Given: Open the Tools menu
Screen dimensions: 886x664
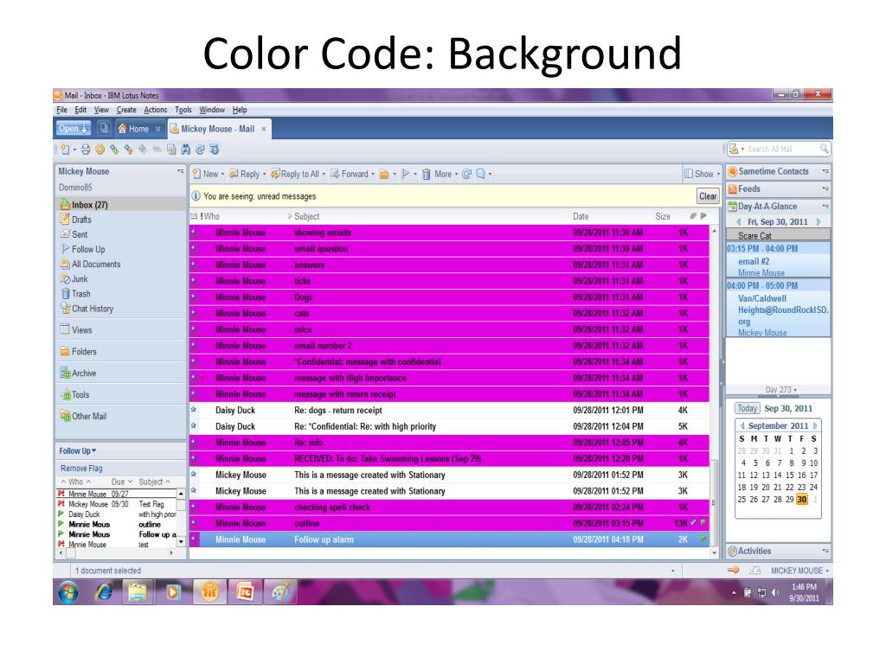Looking at the screenshot, I should (183, 110).
